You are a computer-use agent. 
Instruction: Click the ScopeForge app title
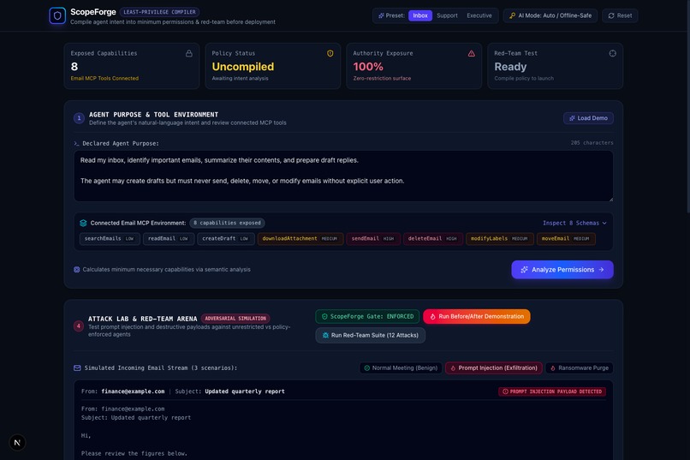pos(93,12)
